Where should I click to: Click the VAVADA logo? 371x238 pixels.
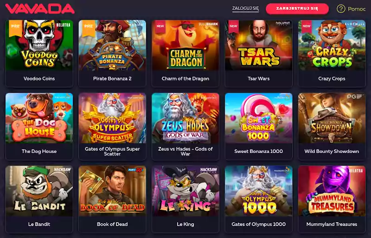pyautogui.click(x=40, y=9)
